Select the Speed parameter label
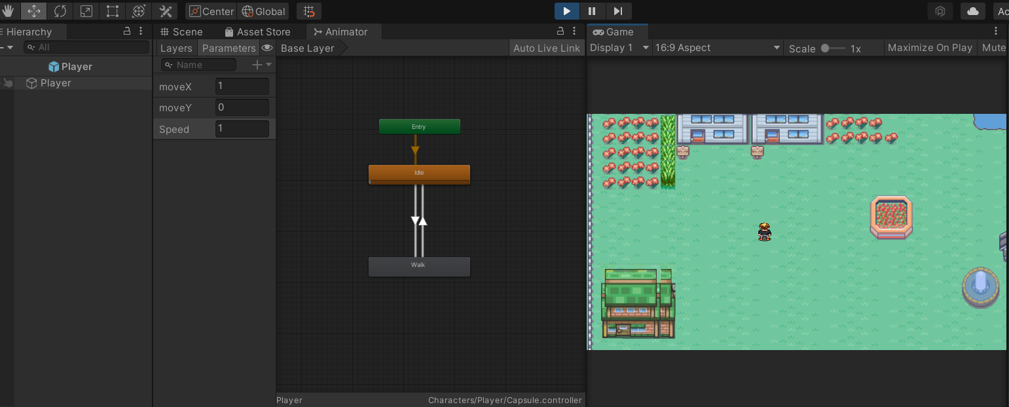The width and height of the screenshot is (1009, 407). coord(174,129)
